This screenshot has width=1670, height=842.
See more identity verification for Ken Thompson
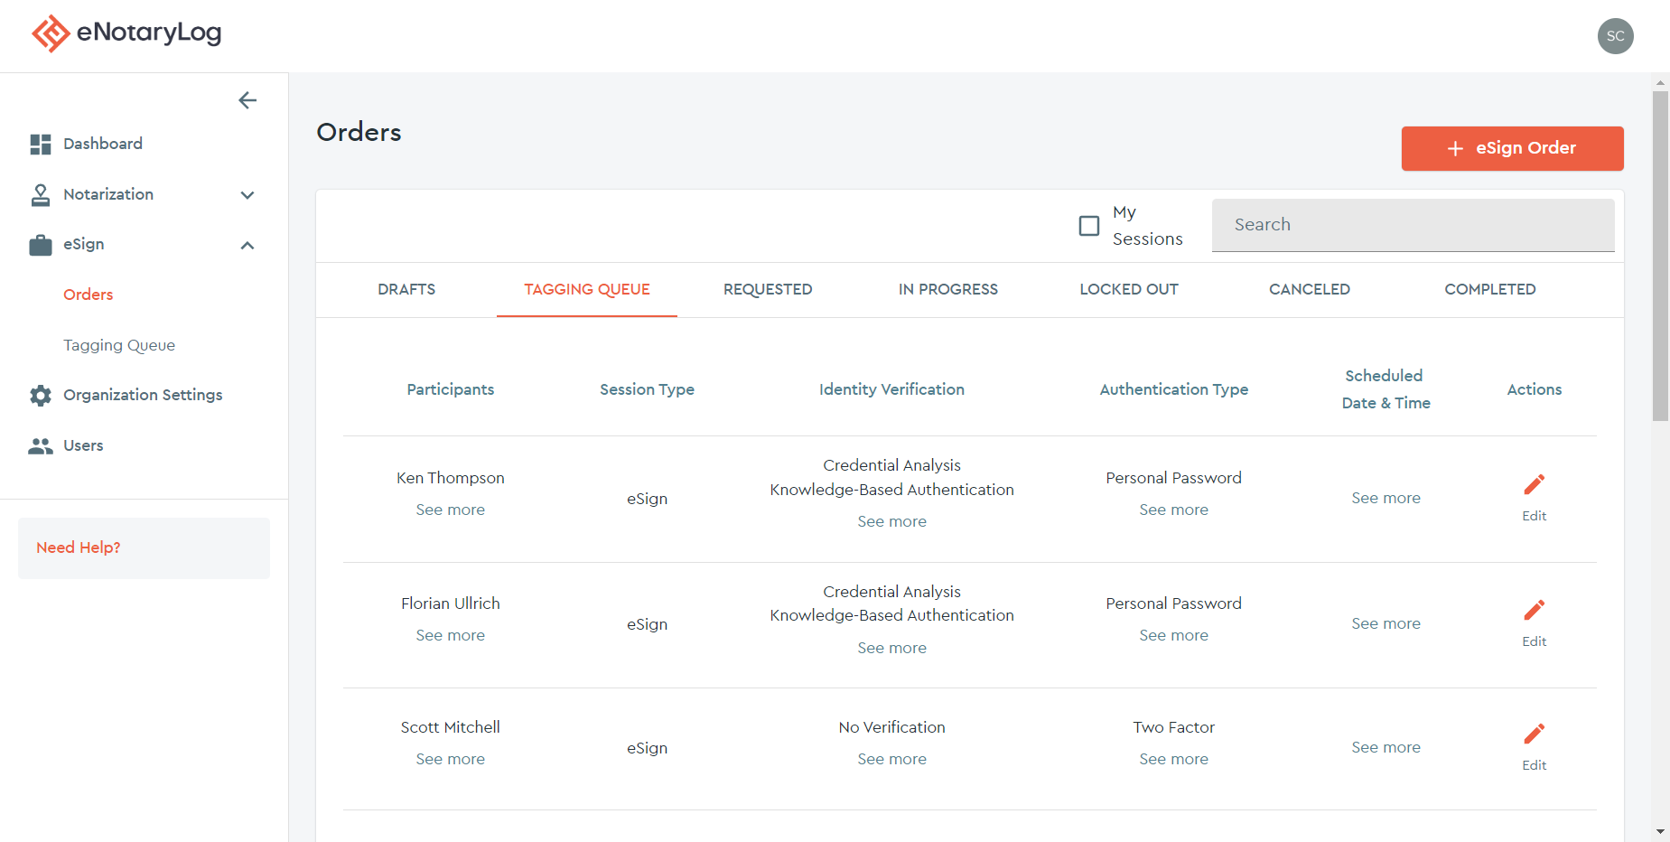(891, 521)
